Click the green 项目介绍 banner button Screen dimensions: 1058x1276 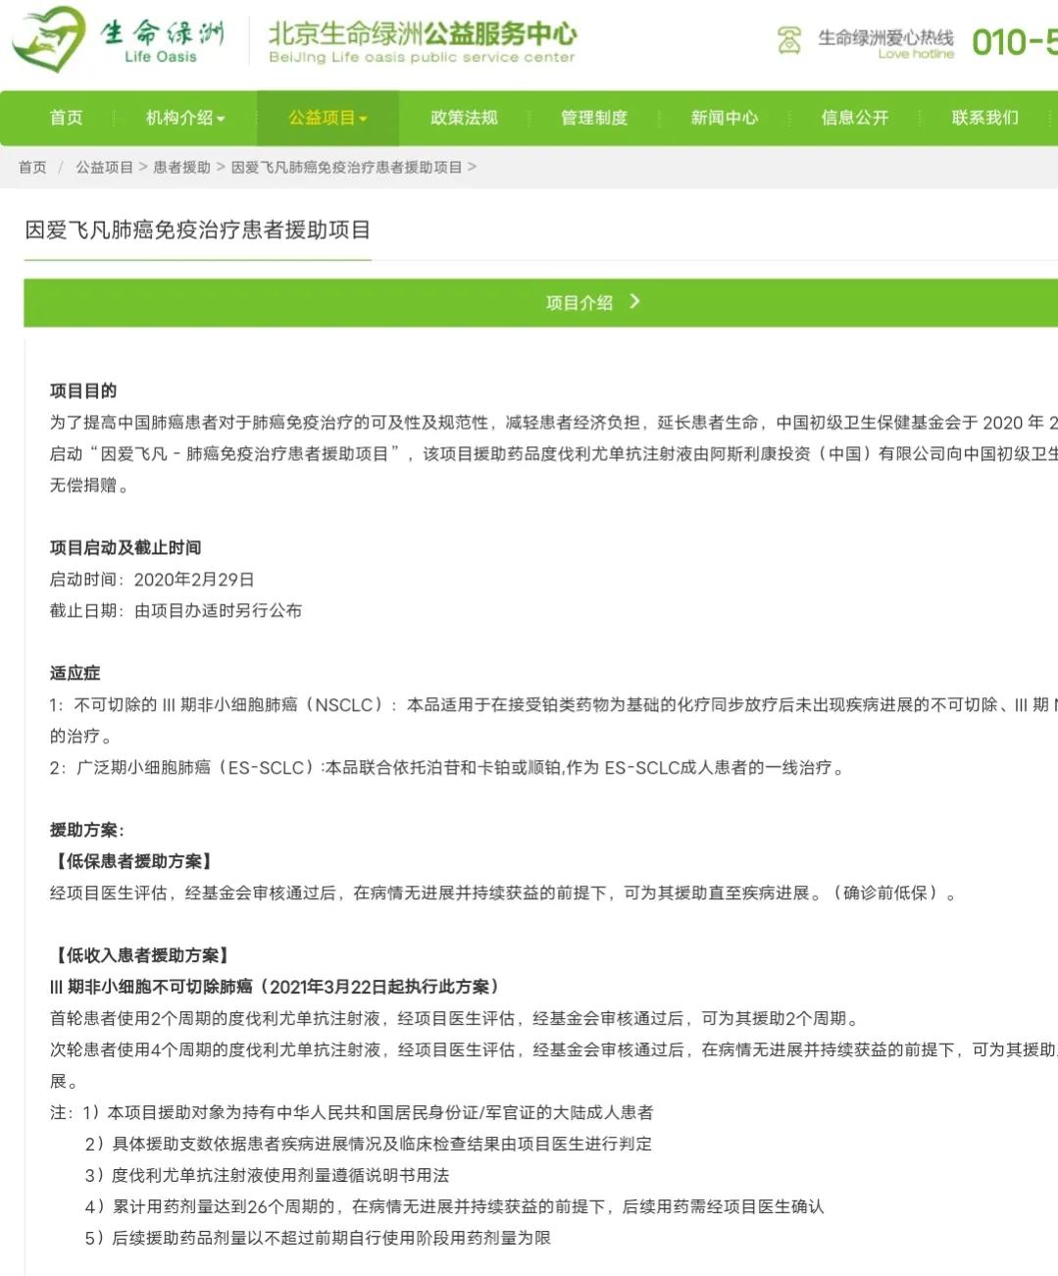579,303
